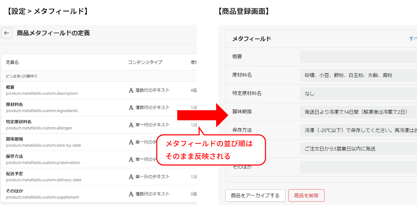Click product.metafields.custom.best-by-date key text
The width and height of the screenshot is (417, 208).
click(x=43, y=145)
